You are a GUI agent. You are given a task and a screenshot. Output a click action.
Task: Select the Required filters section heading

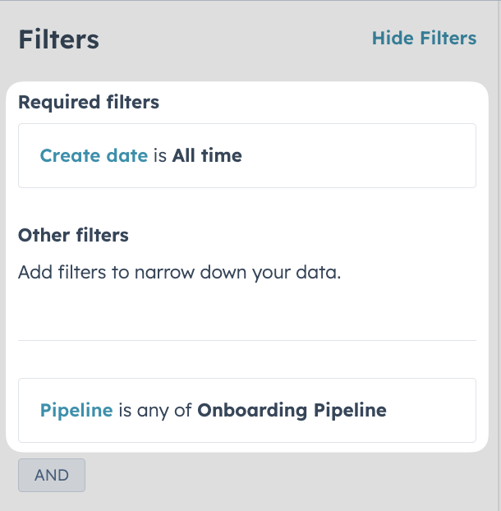(x=89, y=102)
